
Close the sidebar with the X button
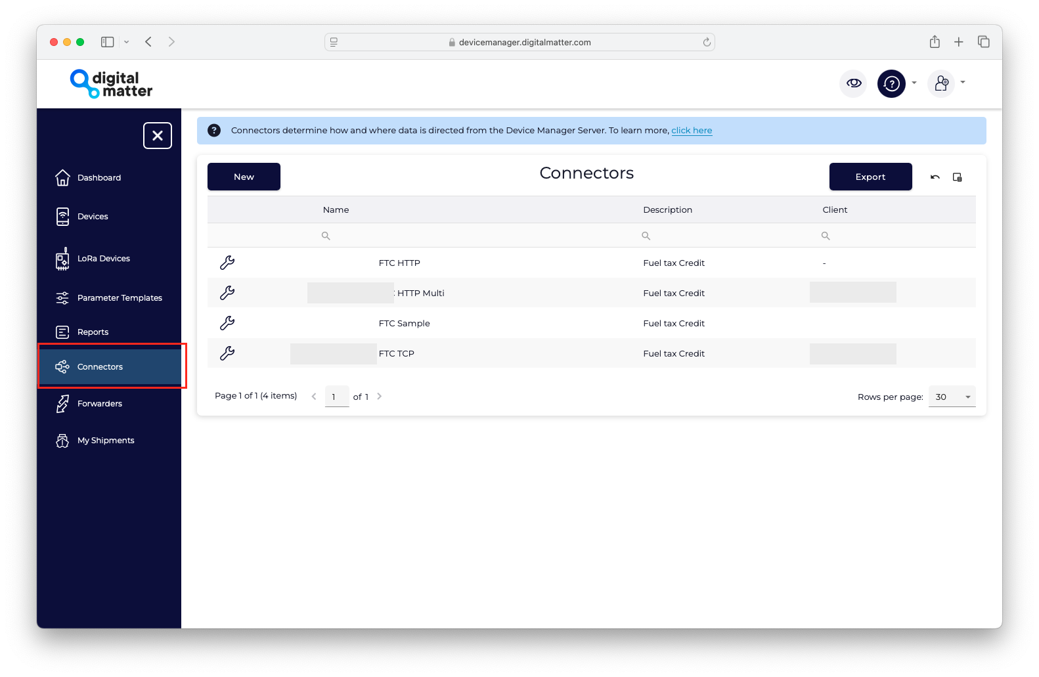coord(158,136)
